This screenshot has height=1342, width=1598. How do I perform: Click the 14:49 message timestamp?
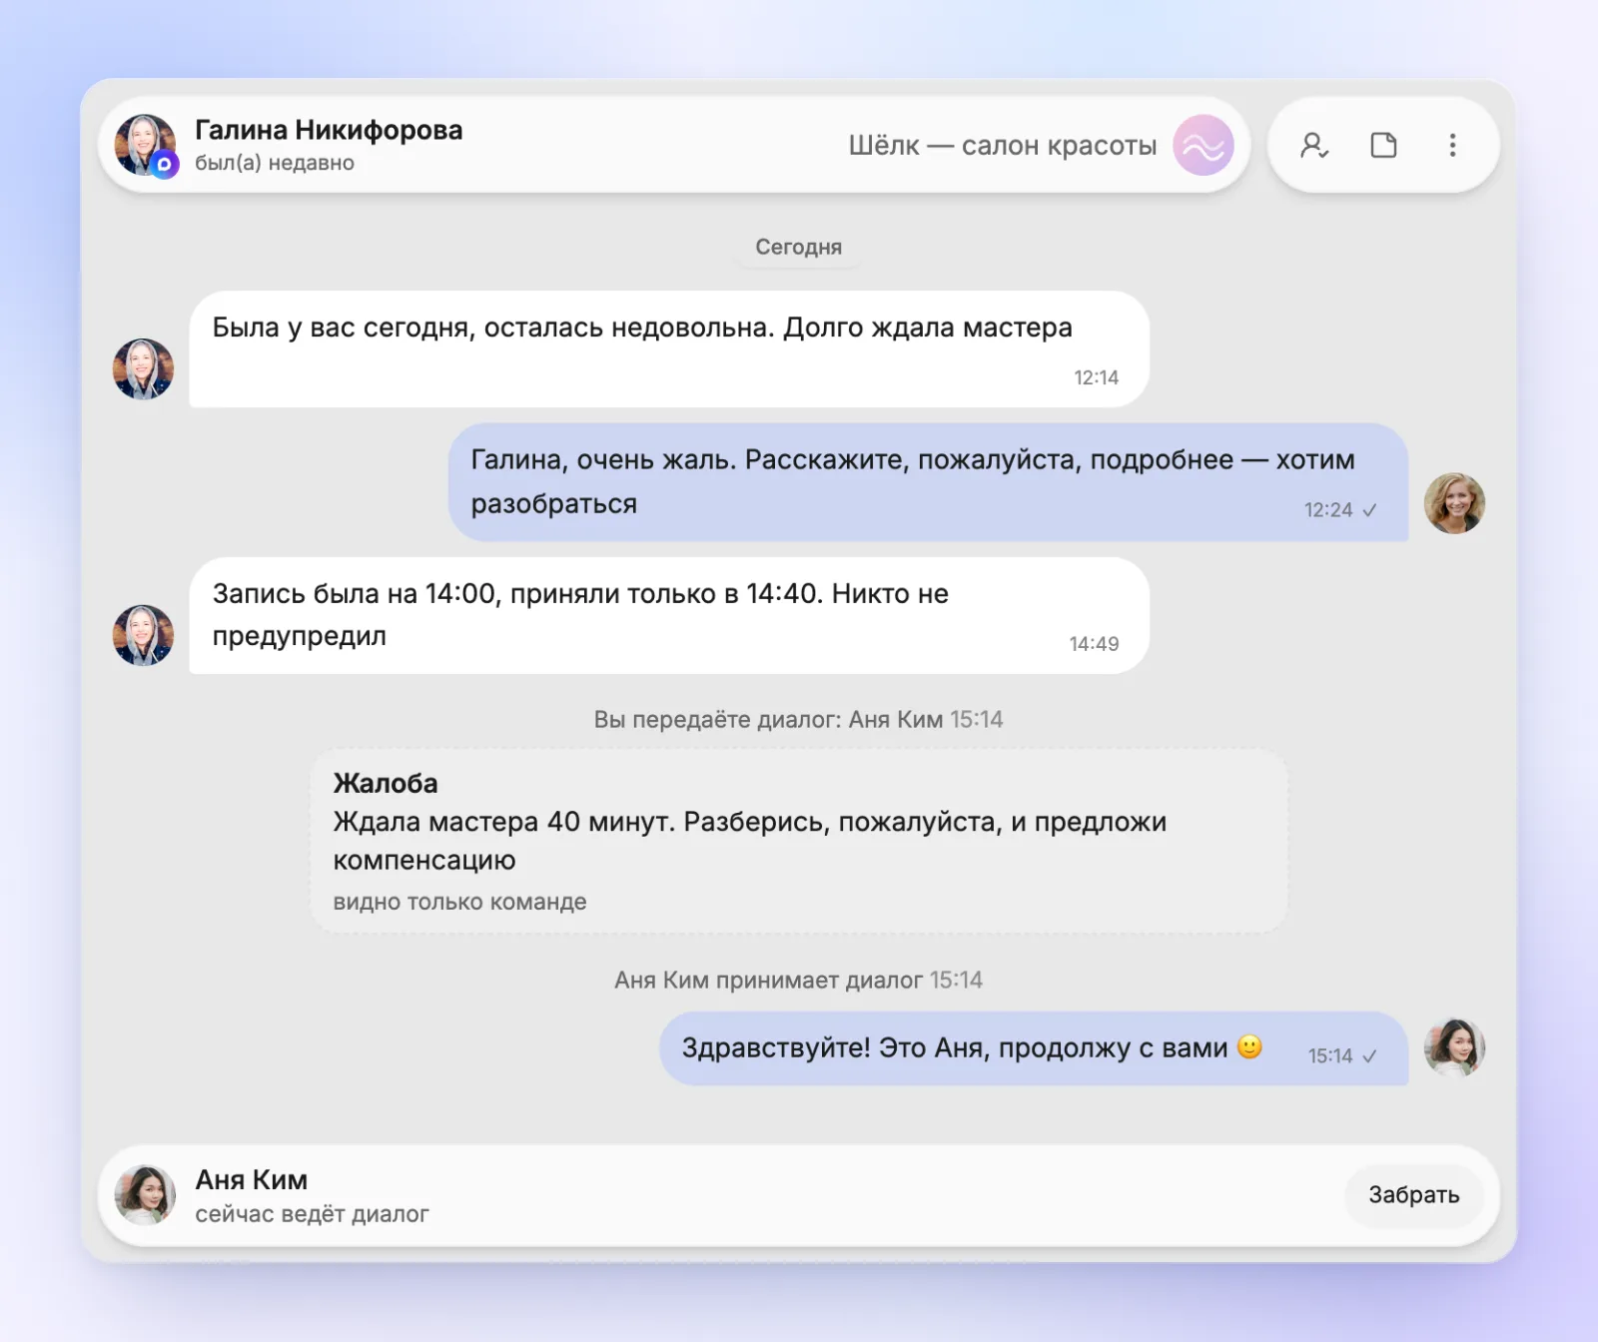(1094, 644)
